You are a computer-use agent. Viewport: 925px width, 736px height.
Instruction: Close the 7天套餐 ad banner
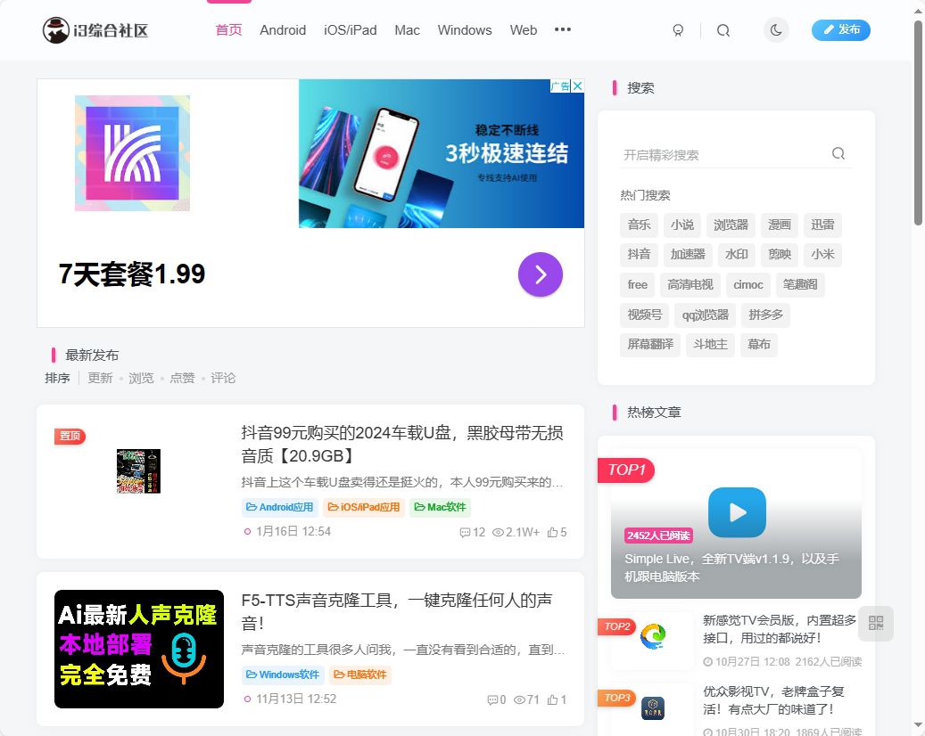pyautogui.click(x=577, y=86)
